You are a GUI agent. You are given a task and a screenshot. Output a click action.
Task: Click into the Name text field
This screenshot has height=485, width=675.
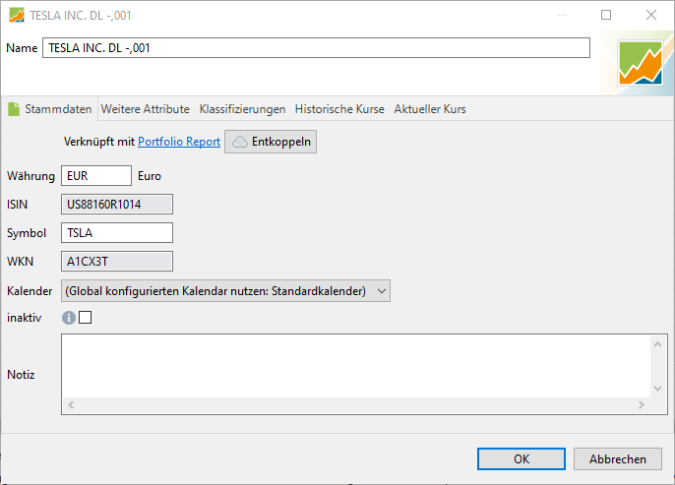tap(316, 48)
